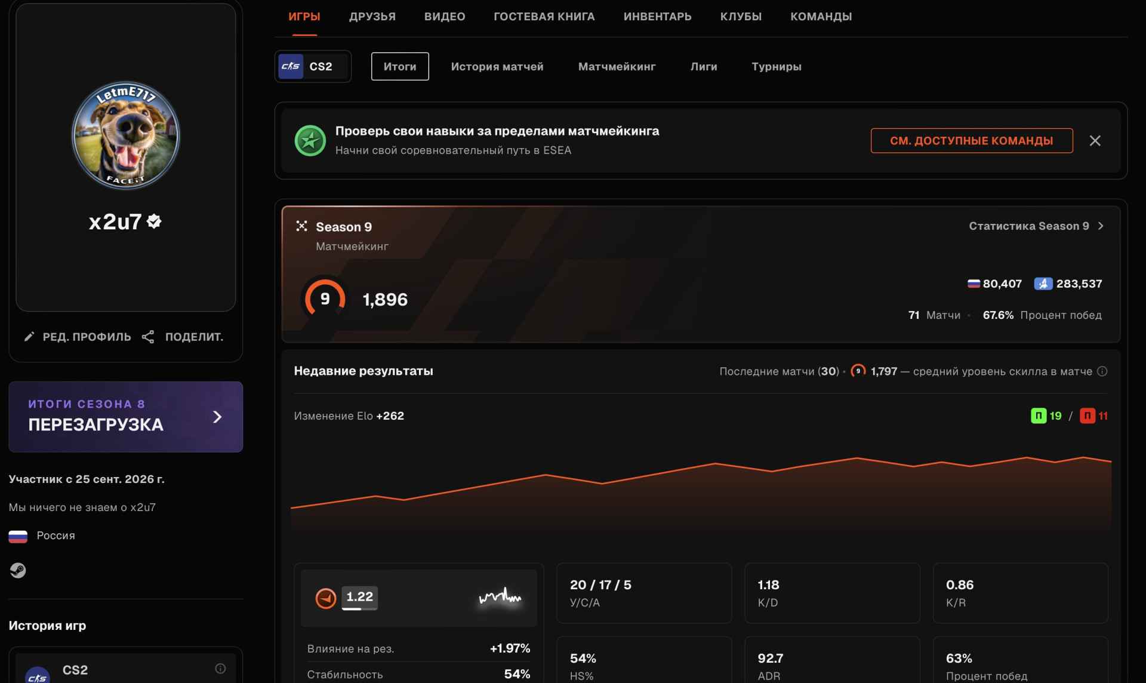Switch to the ДРУЗЬЯ tab
This screenshot has width=1146, height=683.
click(x=372, y=17)
